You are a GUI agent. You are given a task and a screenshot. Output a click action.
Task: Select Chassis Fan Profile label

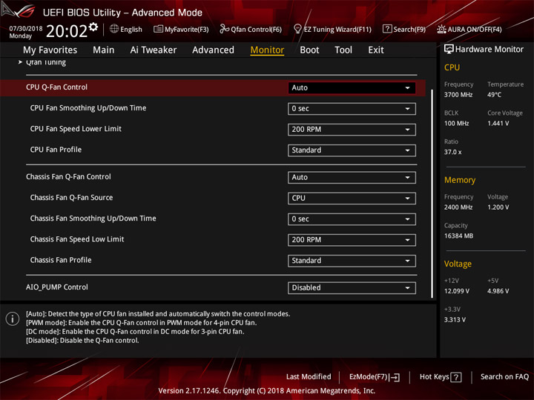click(x=61, y=260)
